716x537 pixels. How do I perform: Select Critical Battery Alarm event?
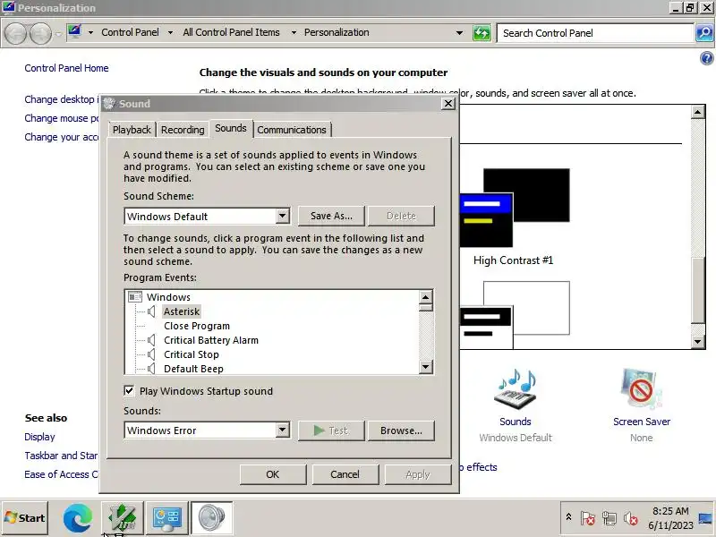[x=211, y=340]
